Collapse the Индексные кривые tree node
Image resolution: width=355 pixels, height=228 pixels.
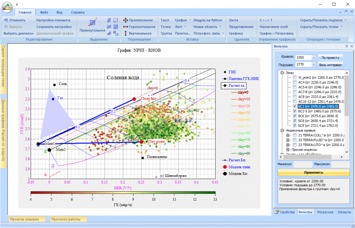pyautogui.click(x=282, y=131)
